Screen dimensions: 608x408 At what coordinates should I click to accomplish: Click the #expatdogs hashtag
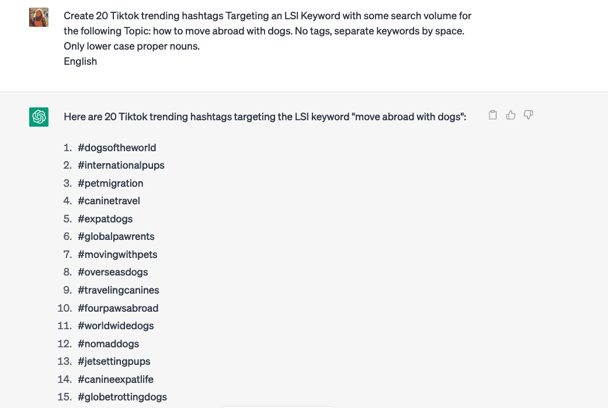[x=105, y=219]
